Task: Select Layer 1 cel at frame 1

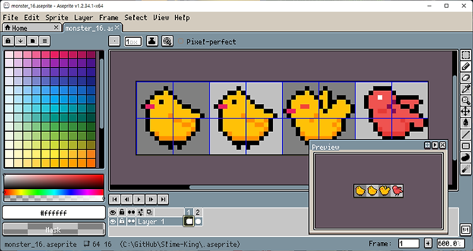Action: coord(189,221)
